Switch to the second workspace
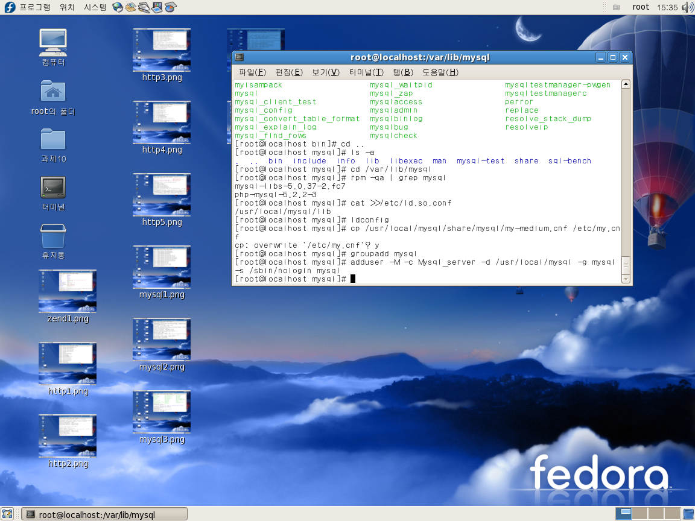Viewport: 695px width, 521px height. tap(640, 514)
